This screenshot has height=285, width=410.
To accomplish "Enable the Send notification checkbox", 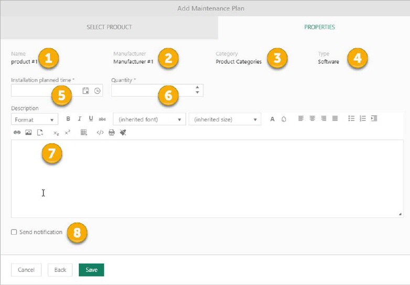I will click(14, 232).
